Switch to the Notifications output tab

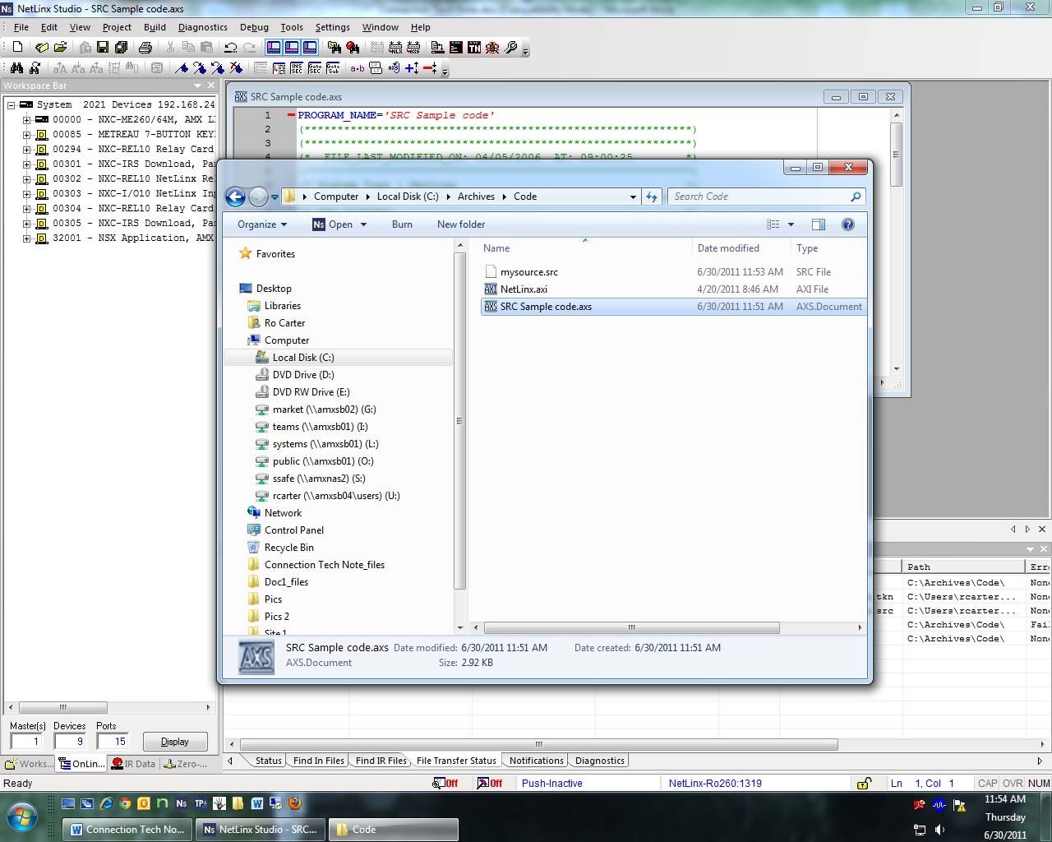point(536,761)
